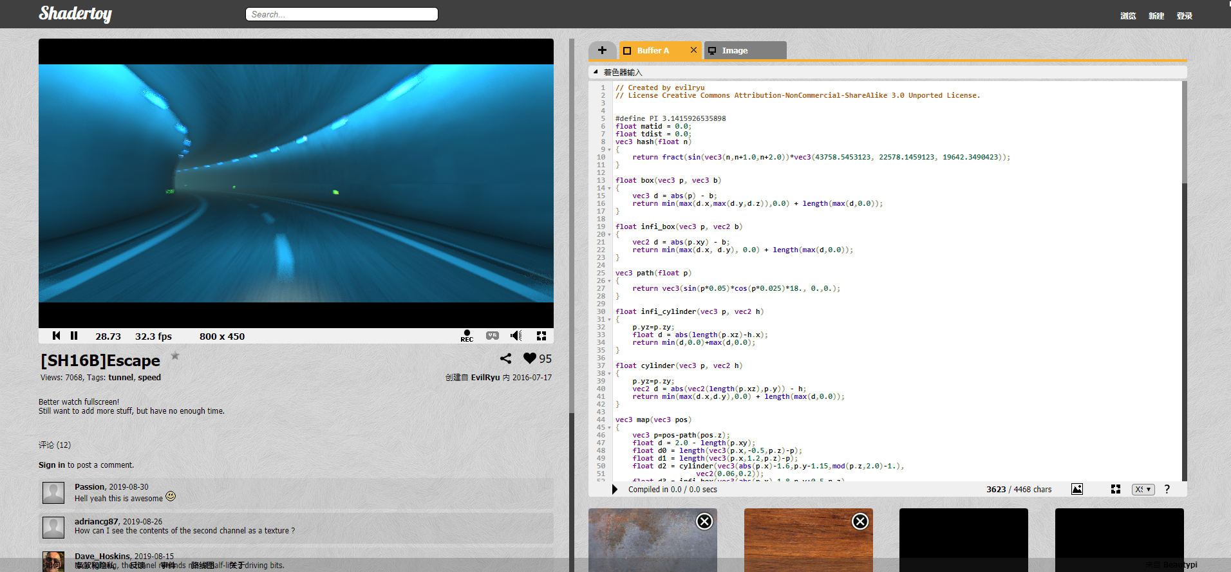Fold the cylinder function at line 38
1231x572 pixels.
tap(610, 374)
